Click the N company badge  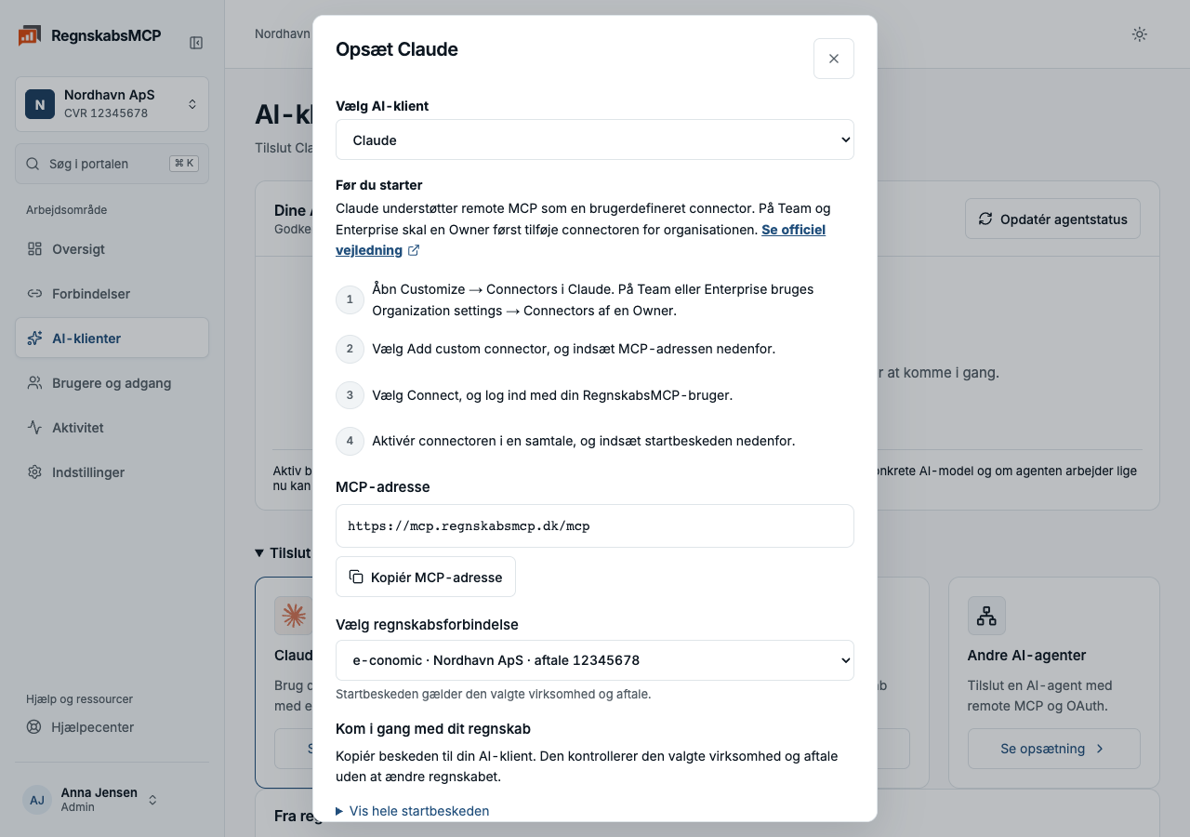[x=40, y=104]
